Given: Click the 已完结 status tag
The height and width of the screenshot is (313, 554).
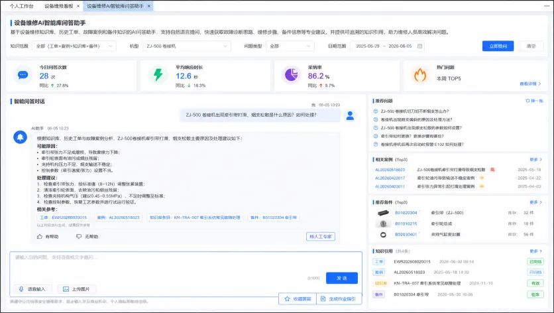Looking at the screenshot, I should (535, 262).
